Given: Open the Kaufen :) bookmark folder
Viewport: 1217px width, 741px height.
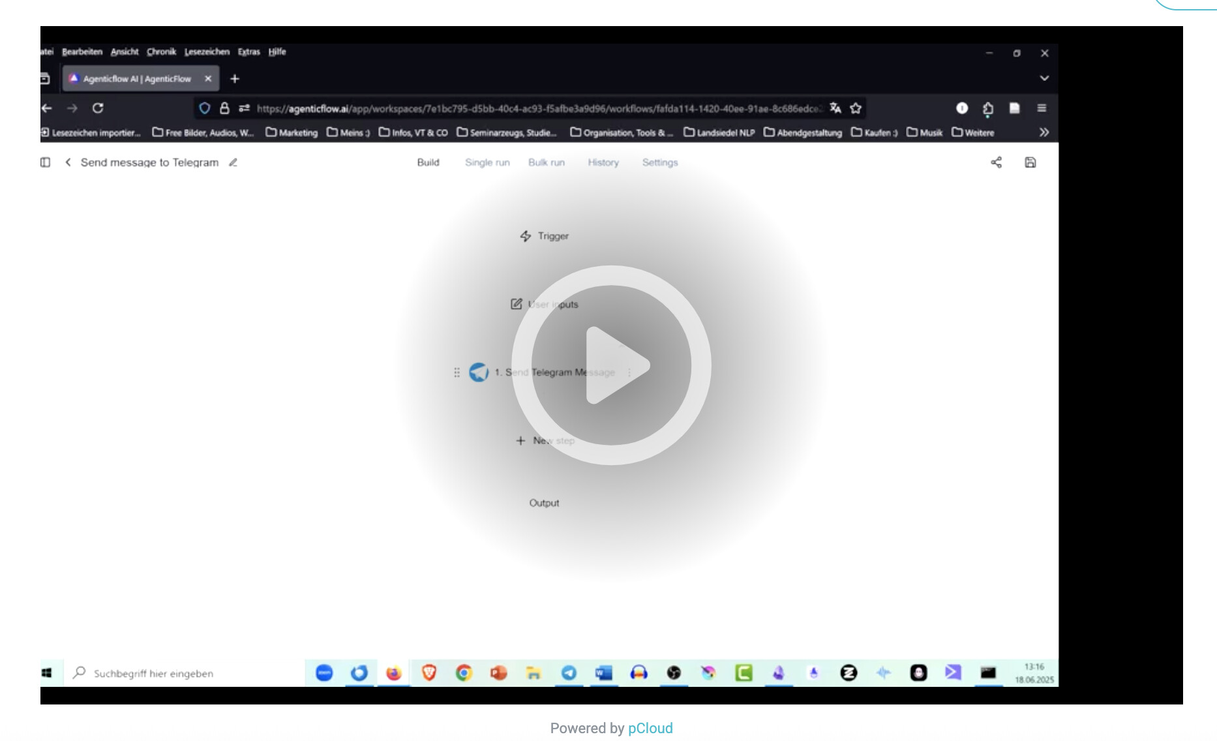Looking at the screenshot, I should point(875,132).
